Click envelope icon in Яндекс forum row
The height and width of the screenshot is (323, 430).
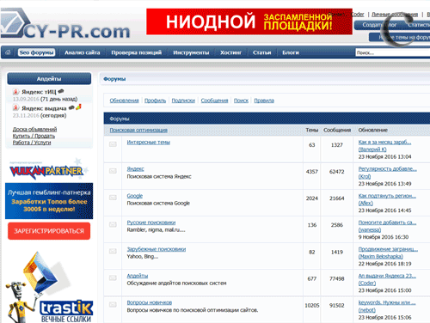click(113, 171)
